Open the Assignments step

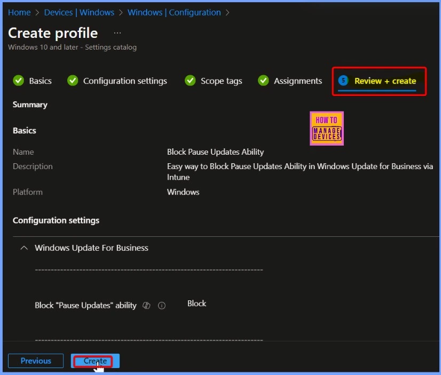[298, 81]
